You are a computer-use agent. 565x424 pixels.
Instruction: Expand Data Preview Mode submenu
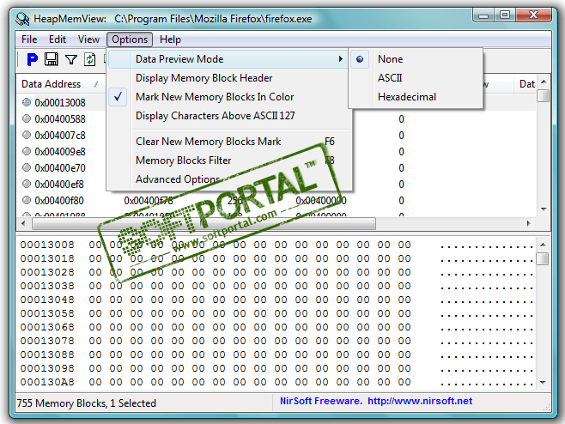coord(229,59)
